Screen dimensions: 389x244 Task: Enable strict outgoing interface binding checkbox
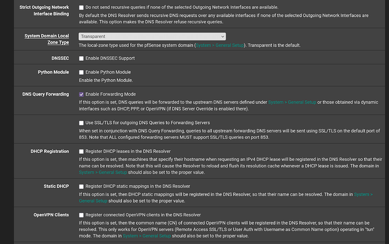click(x=82, y=6)
